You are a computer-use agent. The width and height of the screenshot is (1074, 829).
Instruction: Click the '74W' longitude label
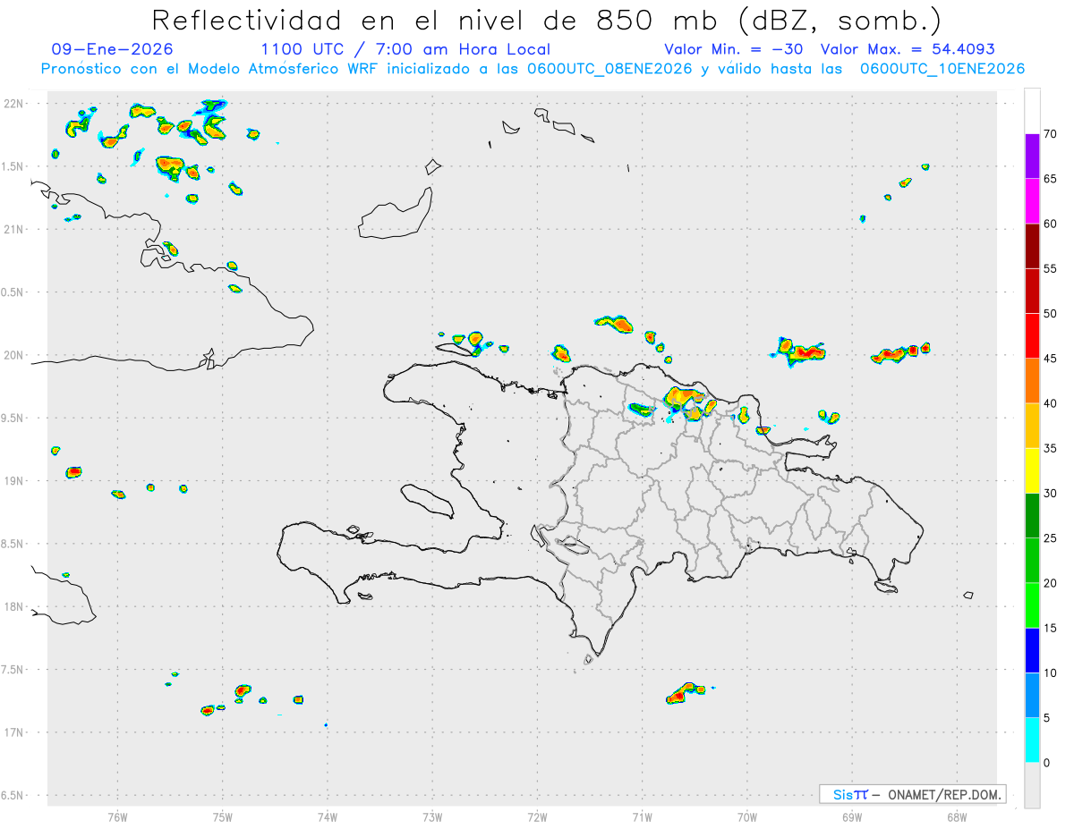coord(328,816)
